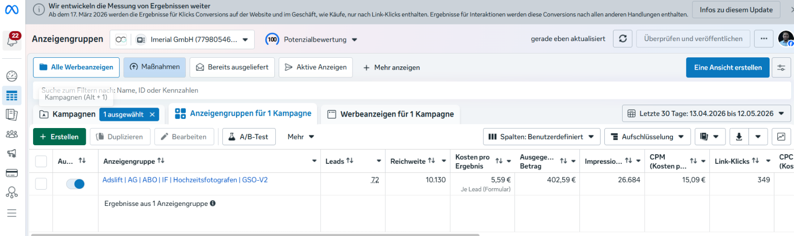
Task: Open the view settings sliders icon
Action: (781, 68)
